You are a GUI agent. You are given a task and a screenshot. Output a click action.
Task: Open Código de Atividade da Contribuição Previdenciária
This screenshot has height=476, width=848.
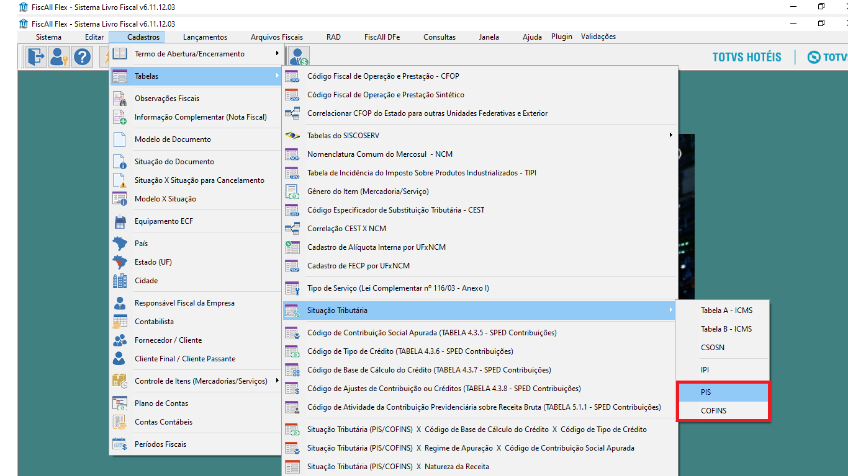pyautogui.click(x=479, y=407)
